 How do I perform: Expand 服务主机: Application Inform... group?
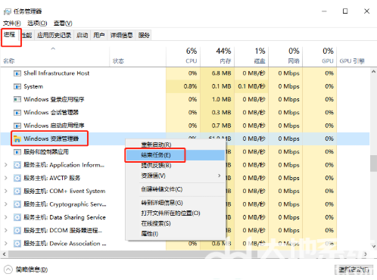coord(6,165)
